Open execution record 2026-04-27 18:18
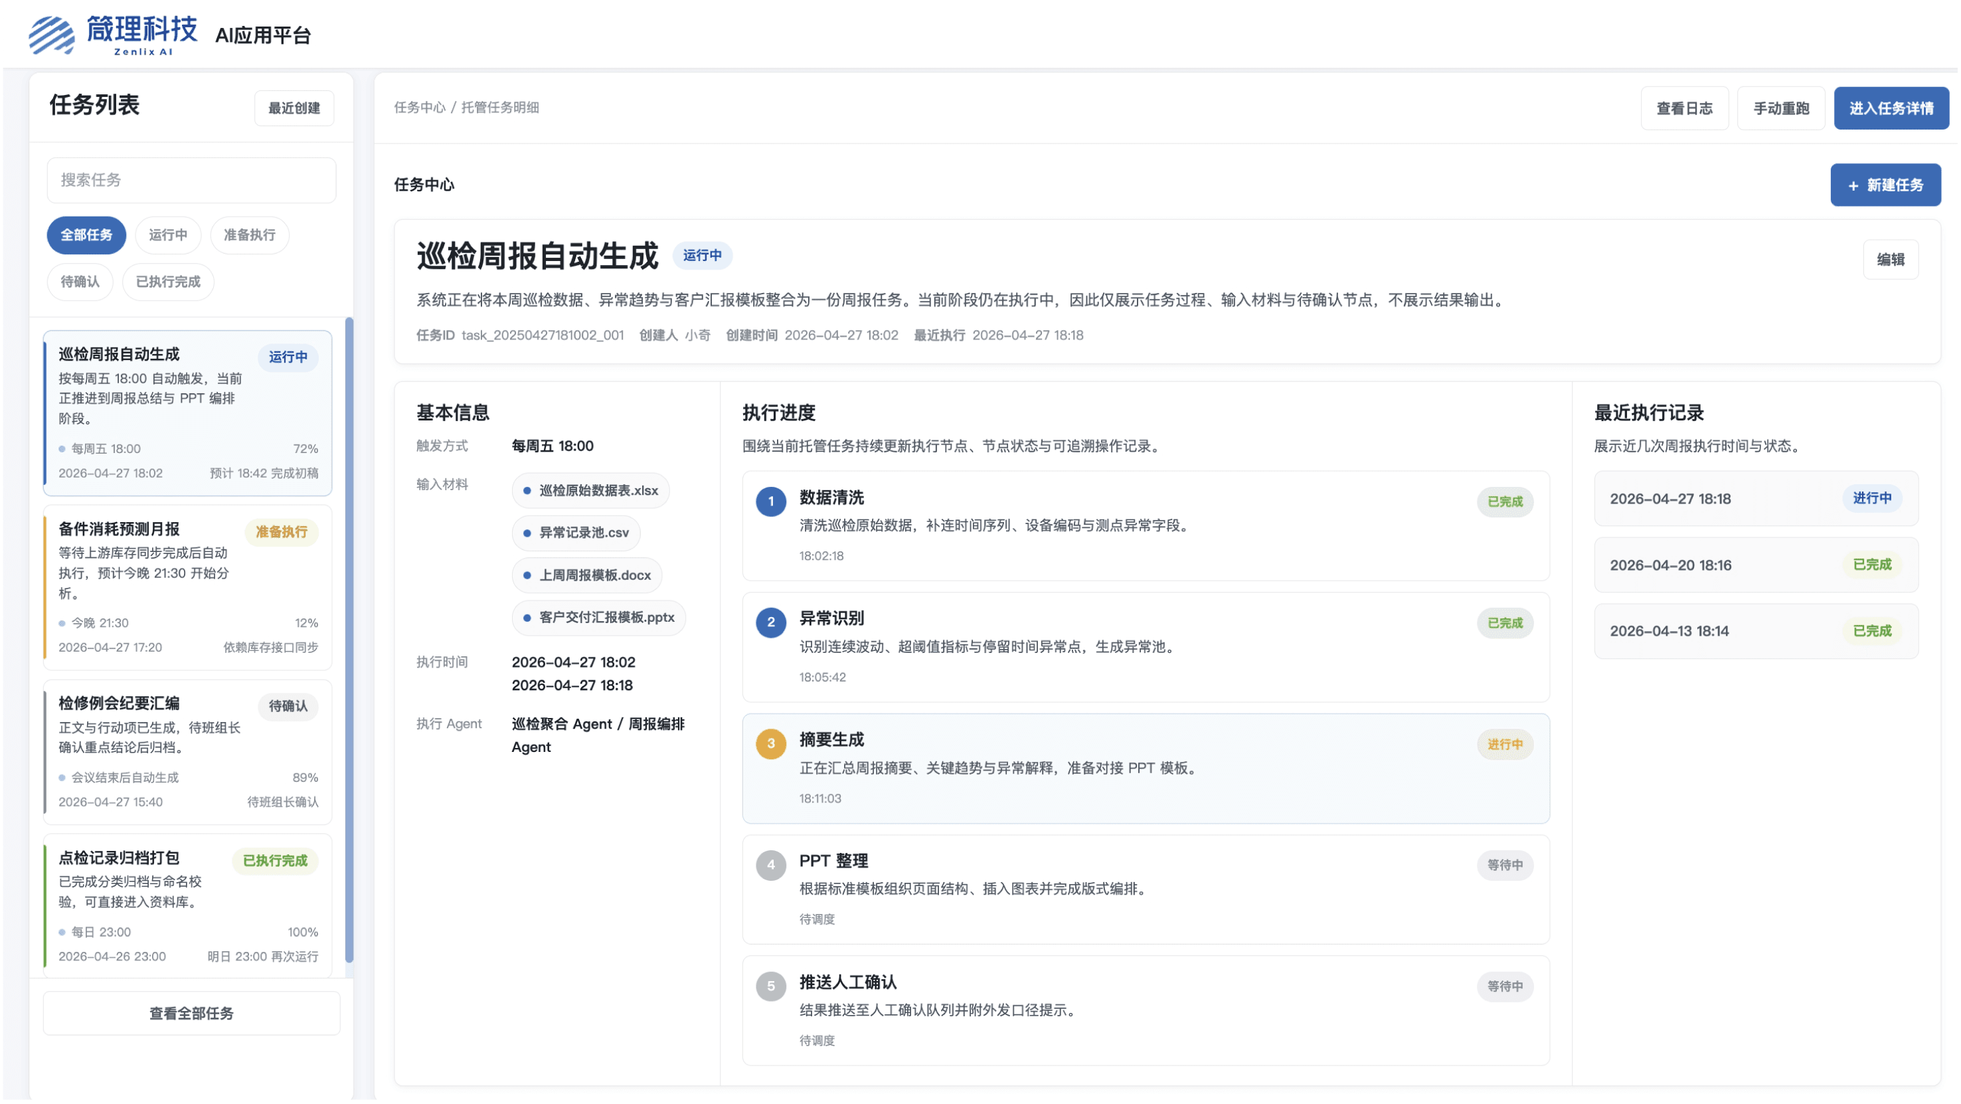Viewport: 1961px width, 1104px height. pyautogui.click(x=1756, y=499)
